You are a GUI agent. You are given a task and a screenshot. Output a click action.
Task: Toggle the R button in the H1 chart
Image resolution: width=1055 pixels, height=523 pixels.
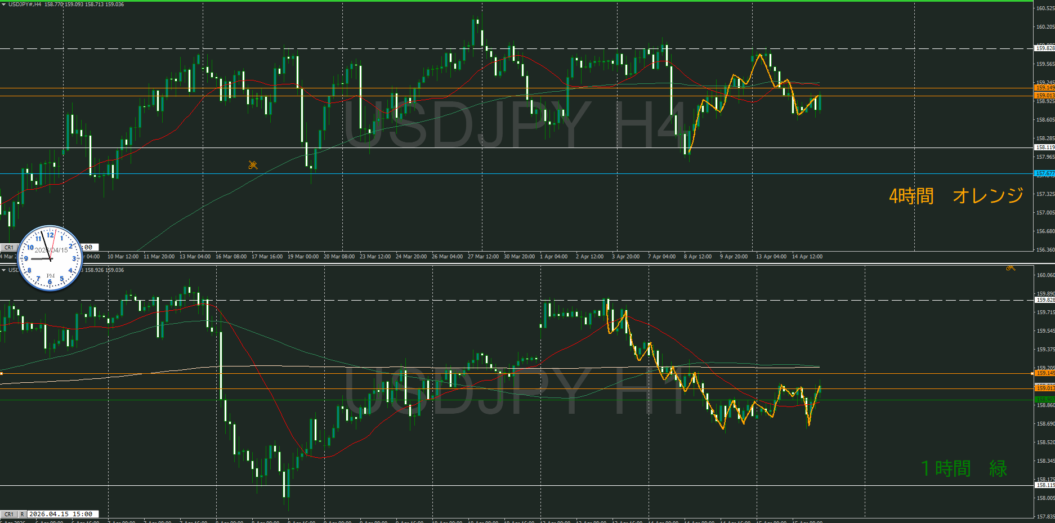[x=23, y=514]
